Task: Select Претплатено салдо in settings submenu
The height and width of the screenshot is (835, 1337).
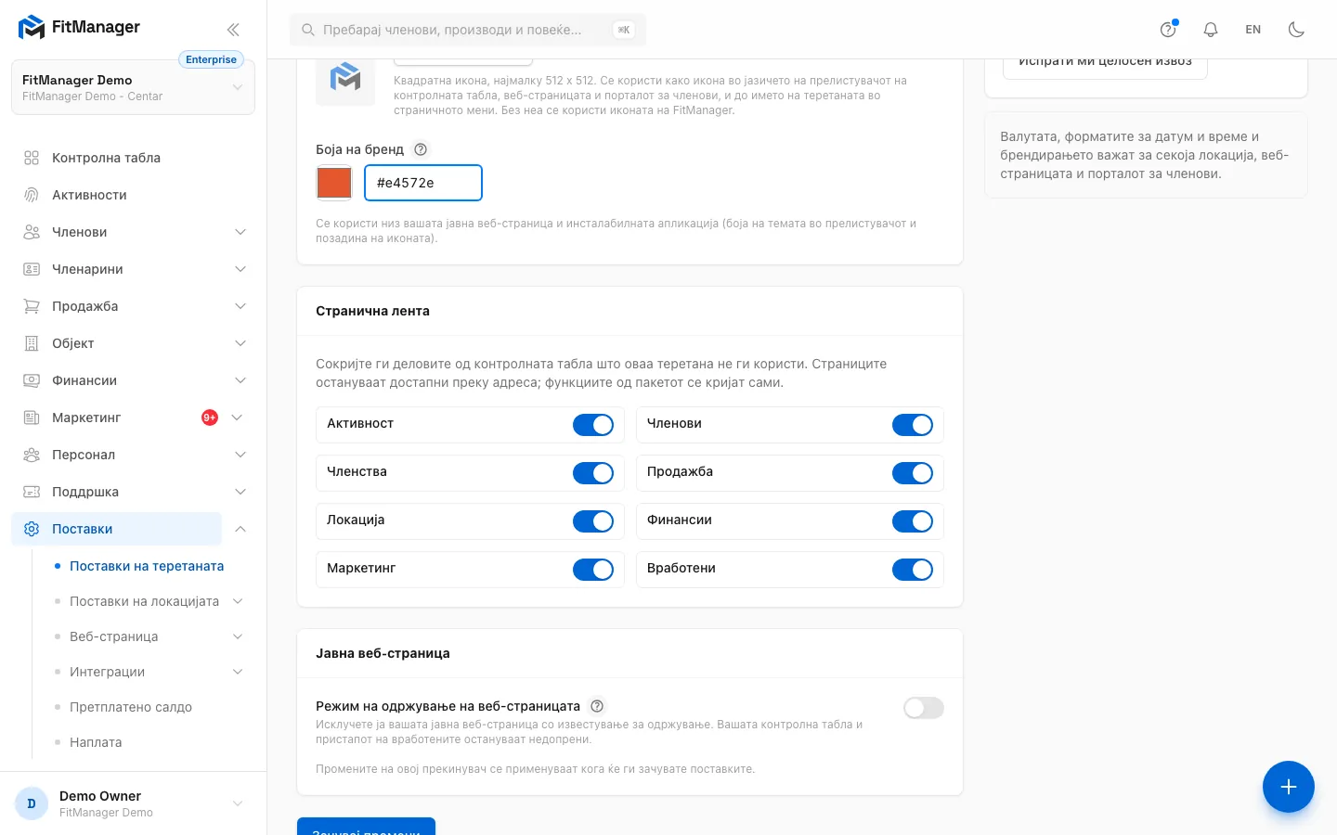Action: pos(131,707)
